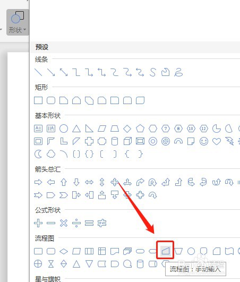240x282 pixels.
Task: Pick the right arrow in 箭头总汇
Action: tap(38, 182)
